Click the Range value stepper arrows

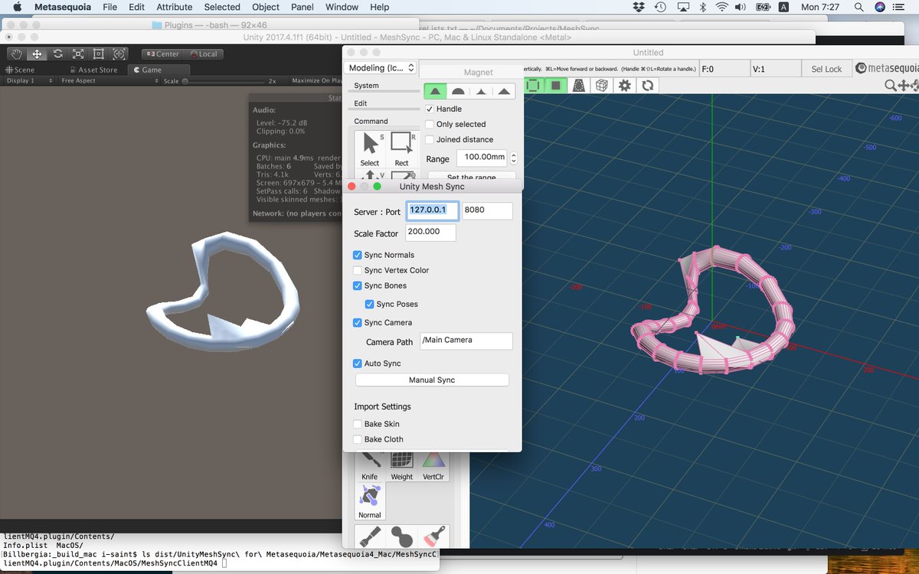tap(513, 158)
